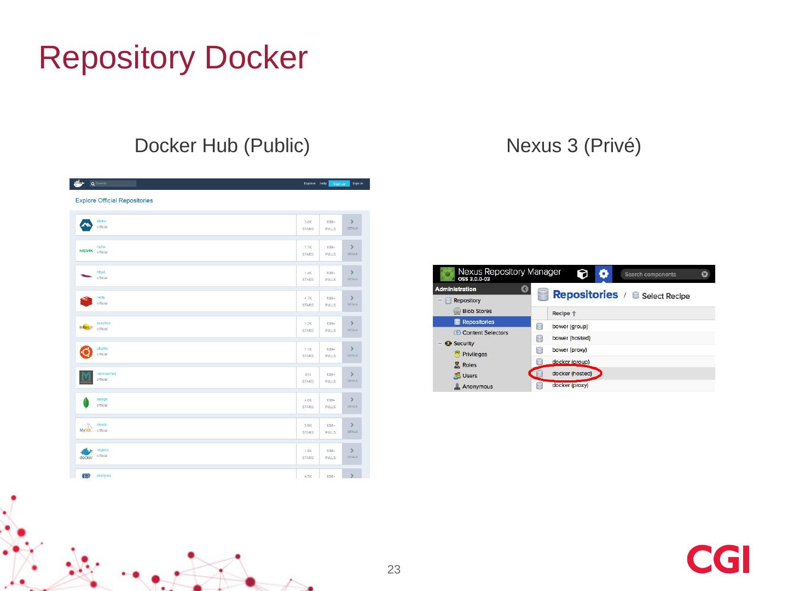Click the NGINX repository logo
This screenshot has height=591, width=788.
86,251
